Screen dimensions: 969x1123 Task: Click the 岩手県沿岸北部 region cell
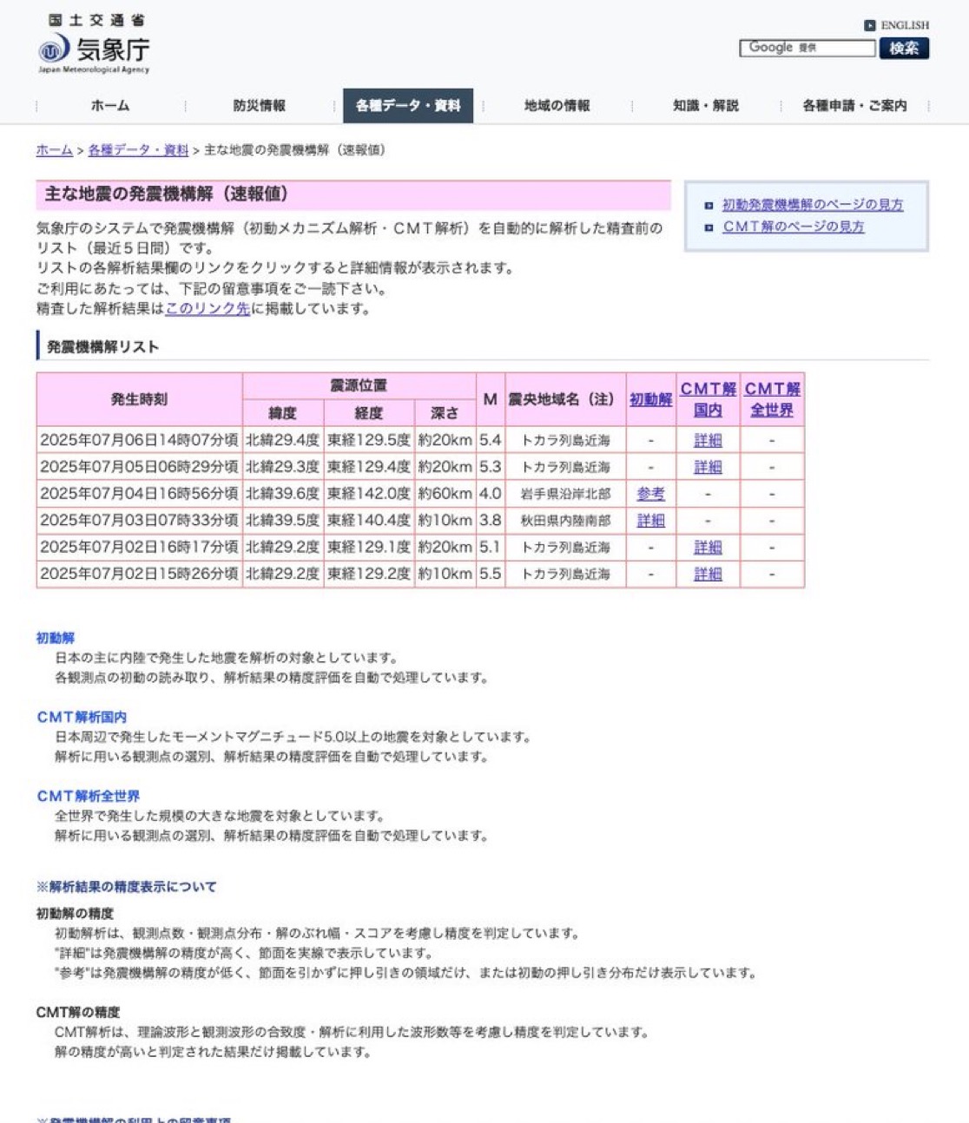click(x=565, y=494)
